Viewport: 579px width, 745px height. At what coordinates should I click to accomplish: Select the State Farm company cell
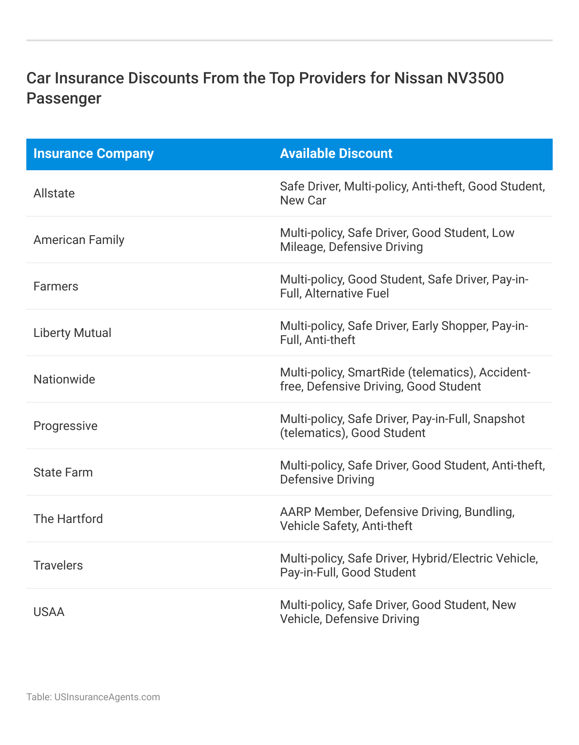[63, 473]
